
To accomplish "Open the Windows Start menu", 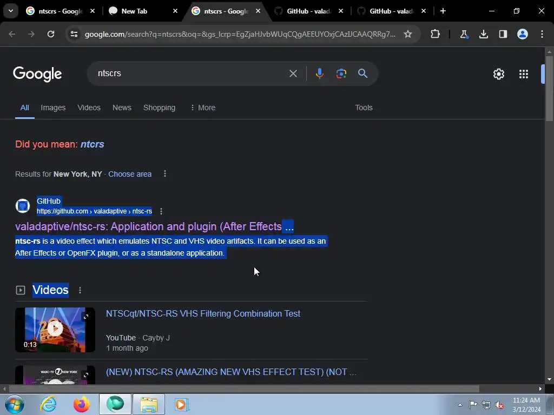I will tap(14, 404).
